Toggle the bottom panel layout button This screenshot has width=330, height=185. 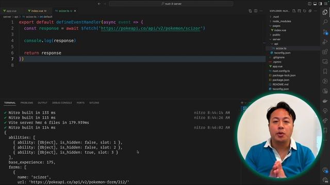(x=315, y=4)
